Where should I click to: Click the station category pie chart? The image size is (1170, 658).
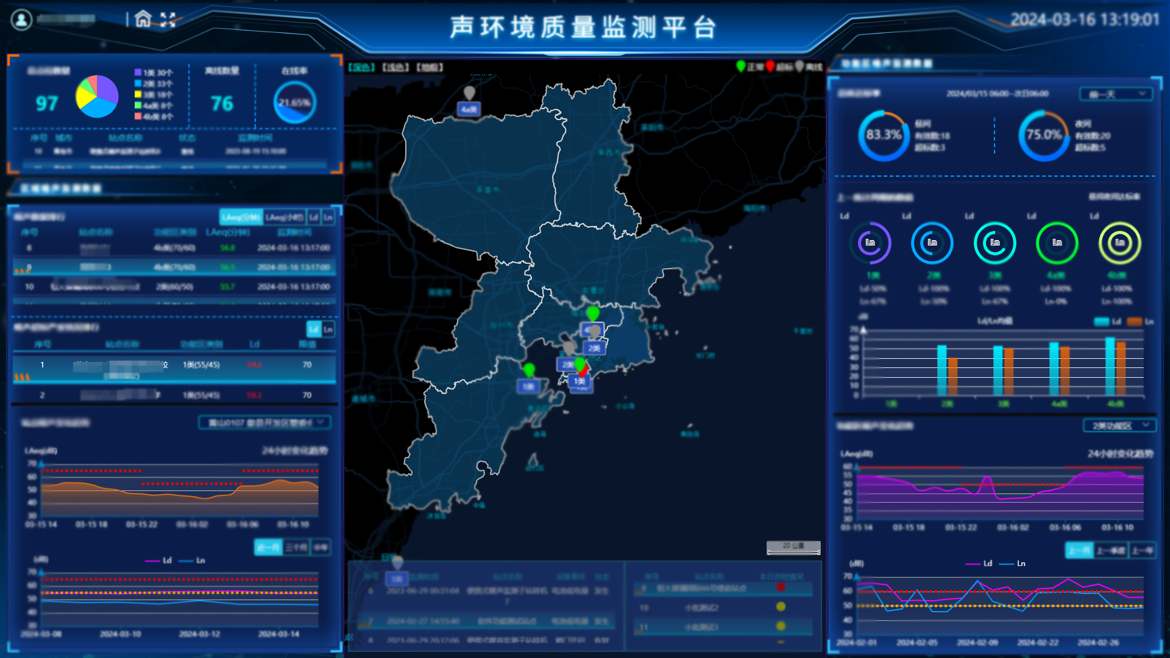pyautogui.click(x=96, y=97)
